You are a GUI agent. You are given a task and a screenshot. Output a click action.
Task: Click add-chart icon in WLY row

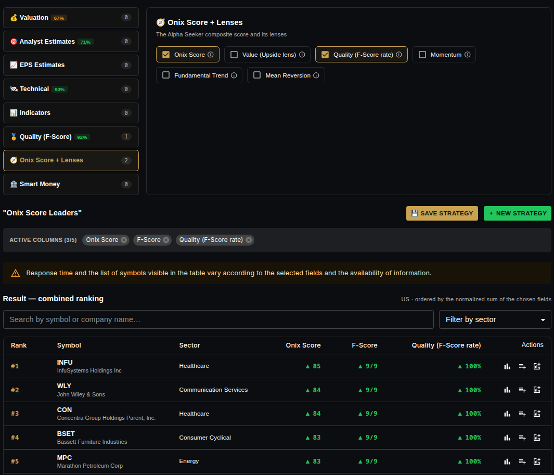(537, 390)
